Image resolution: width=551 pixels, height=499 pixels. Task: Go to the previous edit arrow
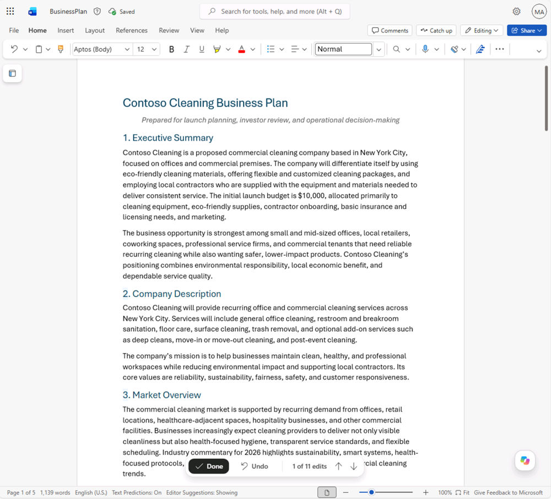(338, 466)
